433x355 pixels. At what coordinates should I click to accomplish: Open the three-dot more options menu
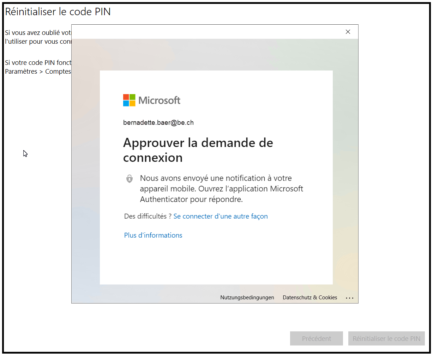(349, 298)
